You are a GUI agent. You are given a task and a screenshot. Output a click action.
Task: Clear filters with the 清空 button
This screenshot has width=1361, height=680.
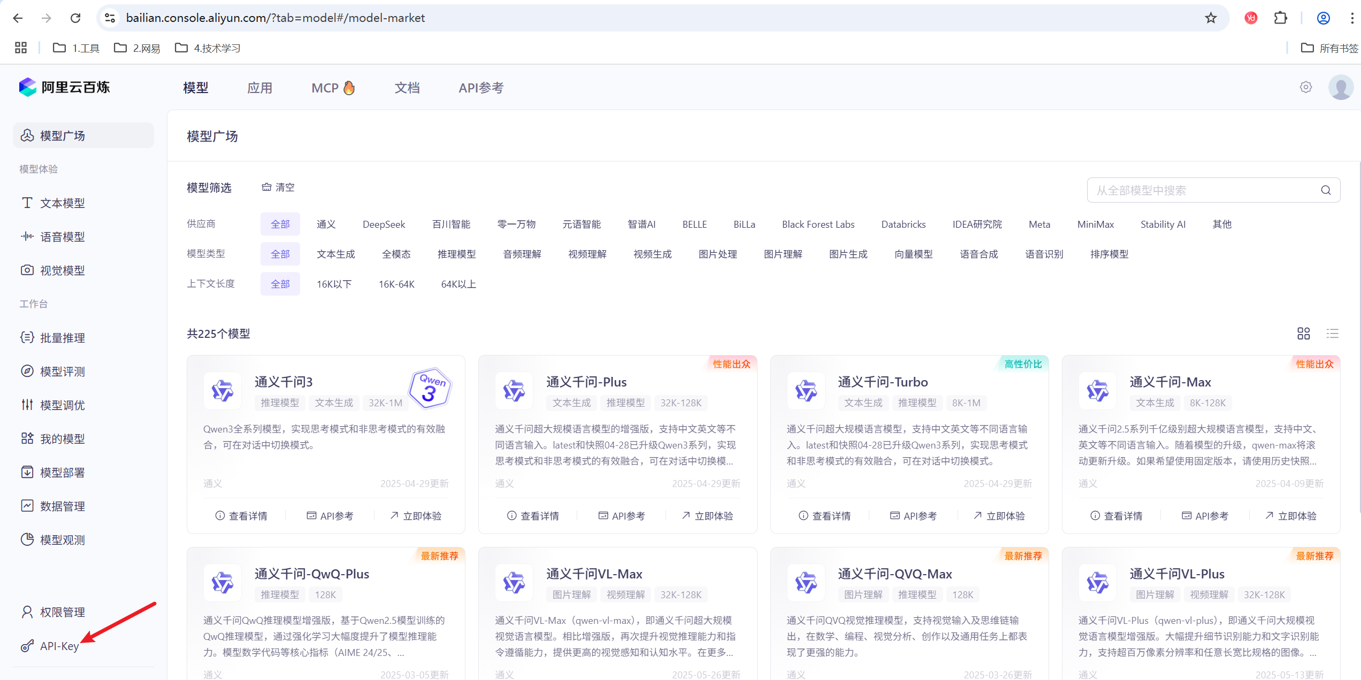pos(278,187)
